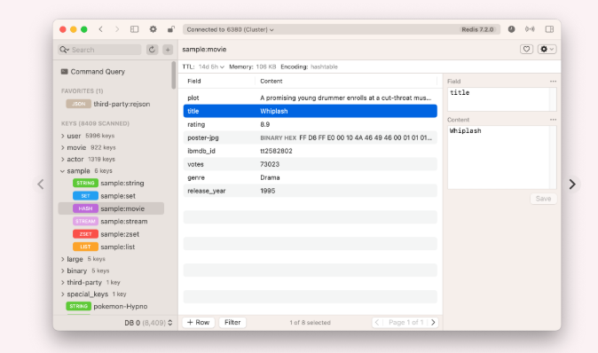
Task: Select the sample:zset key
Action: coord(106,234)
